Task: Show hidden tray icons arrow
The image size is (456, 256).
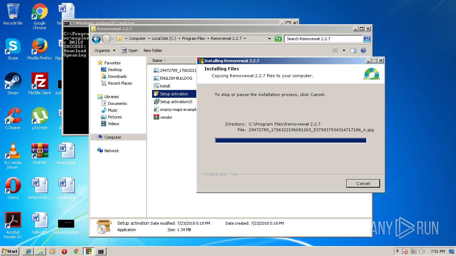Action: (397, 251)
